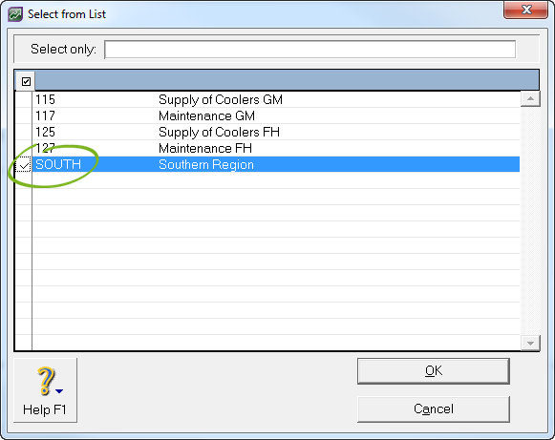Close the Select from List dialog
Screen dimensions: 555x440
pos(526,10)
